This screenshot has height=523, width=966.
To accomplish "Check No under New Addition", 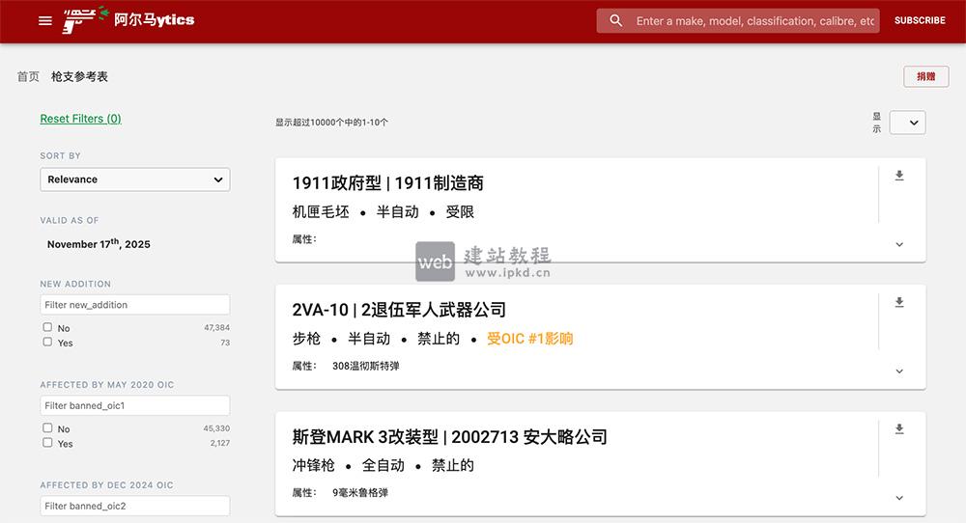I will tap(47, 327).
